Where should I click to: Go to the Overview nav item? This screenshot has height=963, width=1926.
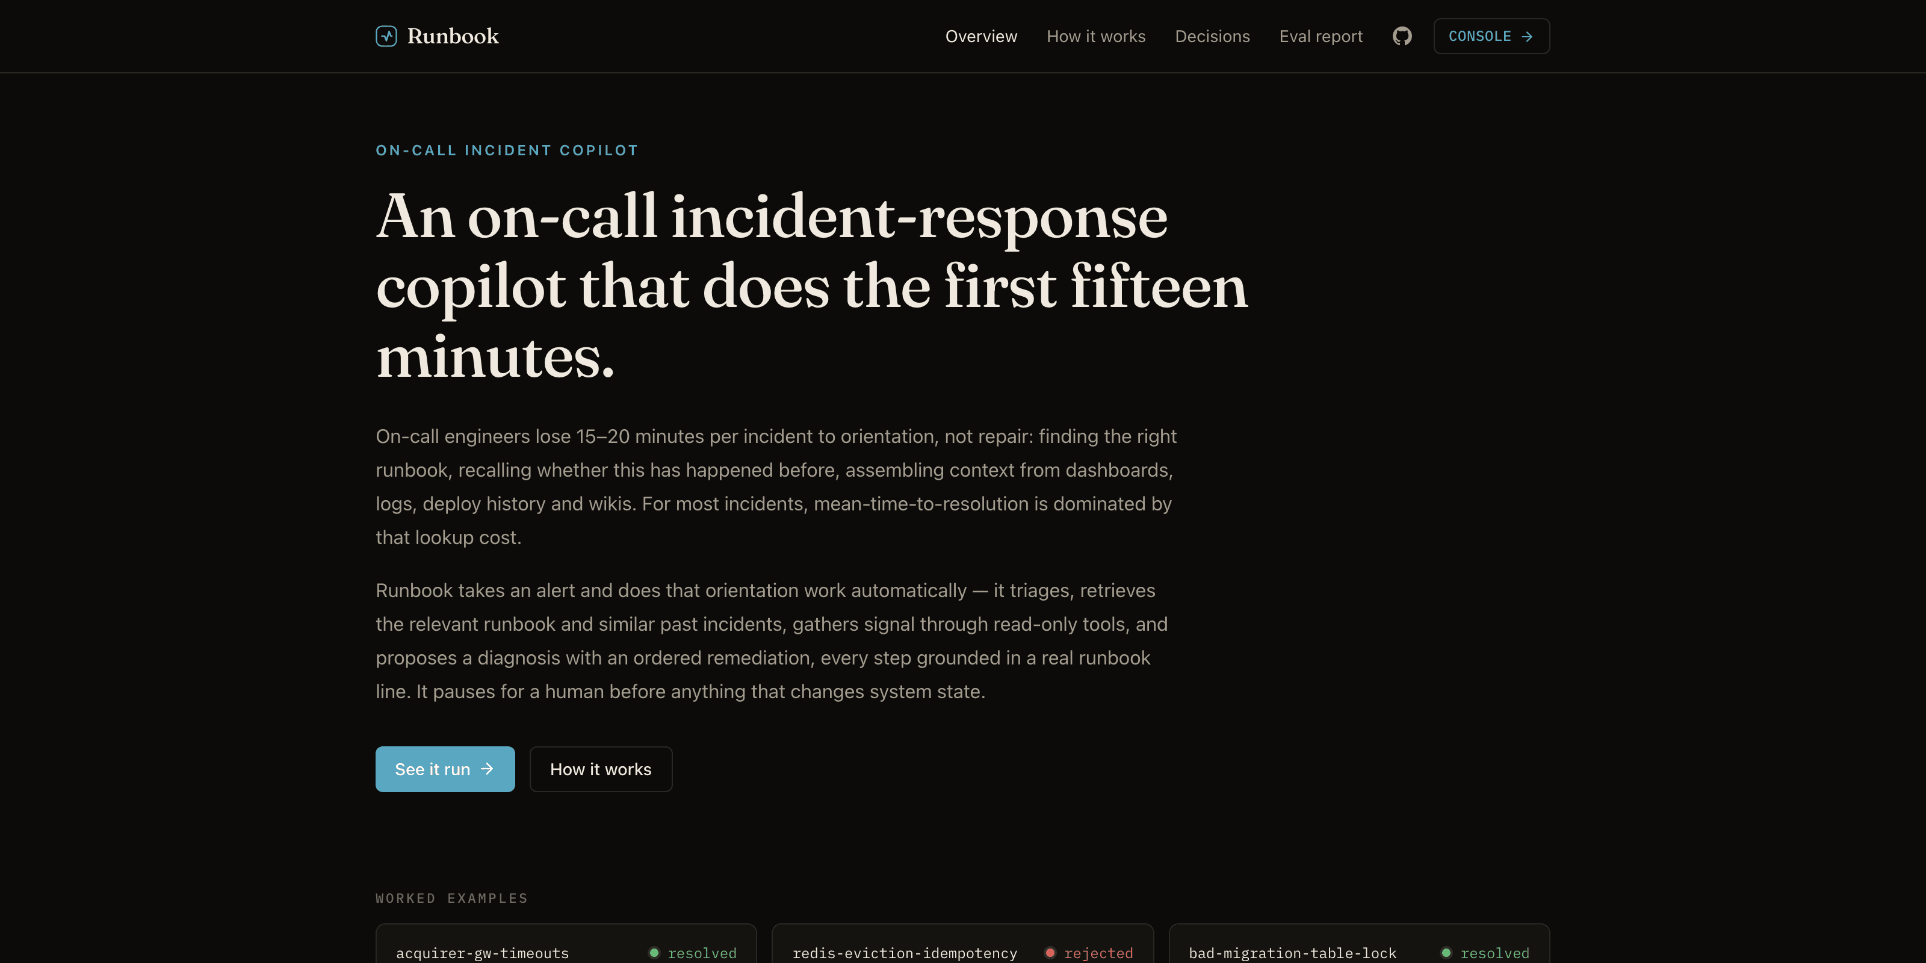click(x=981, y=36)
